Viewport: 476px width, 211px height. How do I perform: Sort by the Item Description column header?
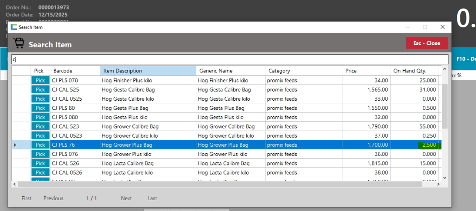(148, 71)
